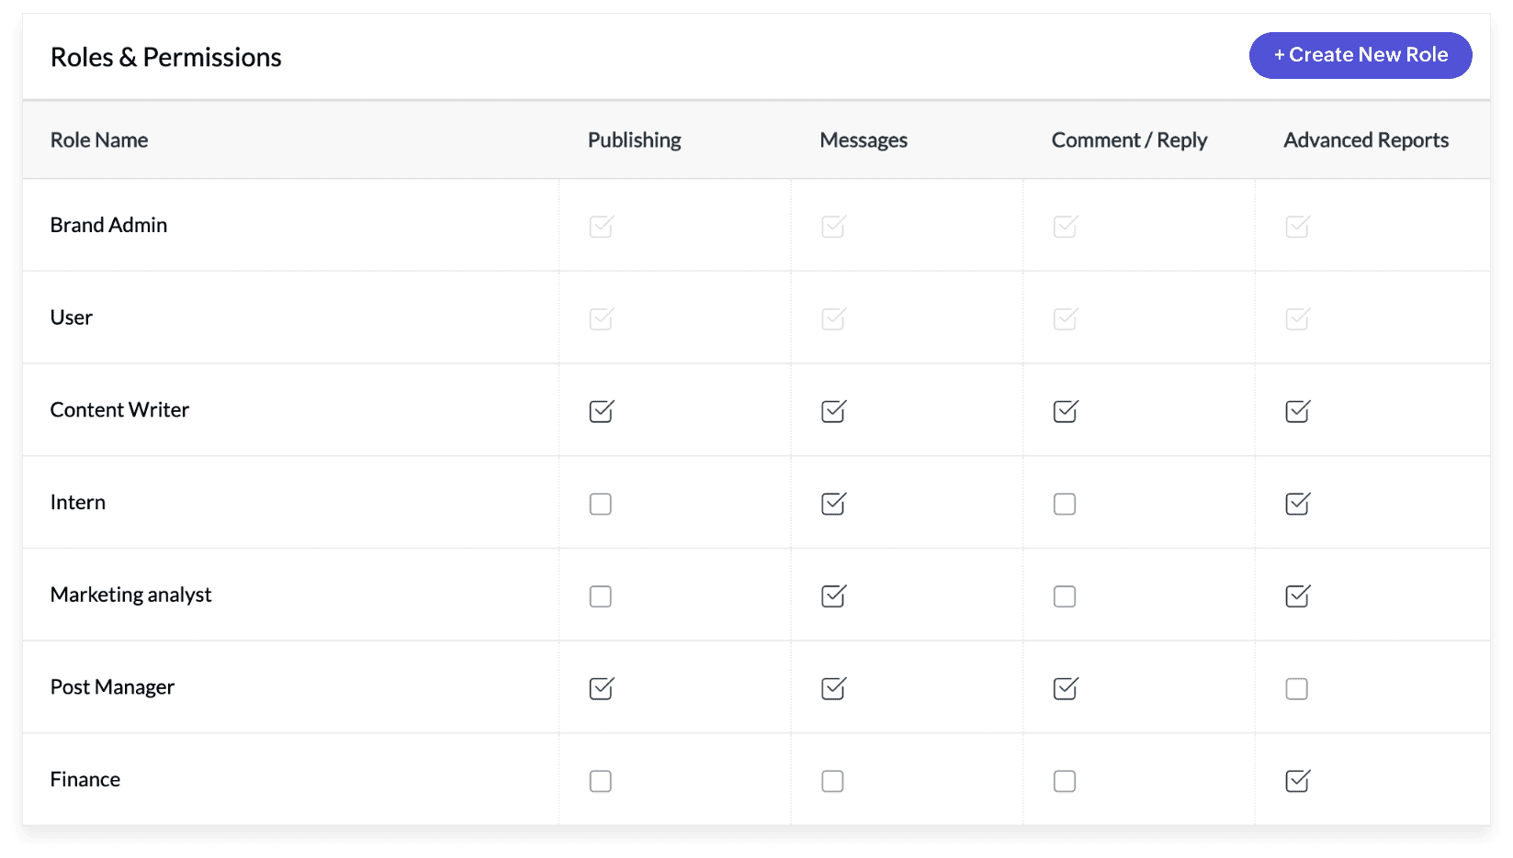Uncheck Advanced Reports for Content Writer

click(x=1297, y=411)
